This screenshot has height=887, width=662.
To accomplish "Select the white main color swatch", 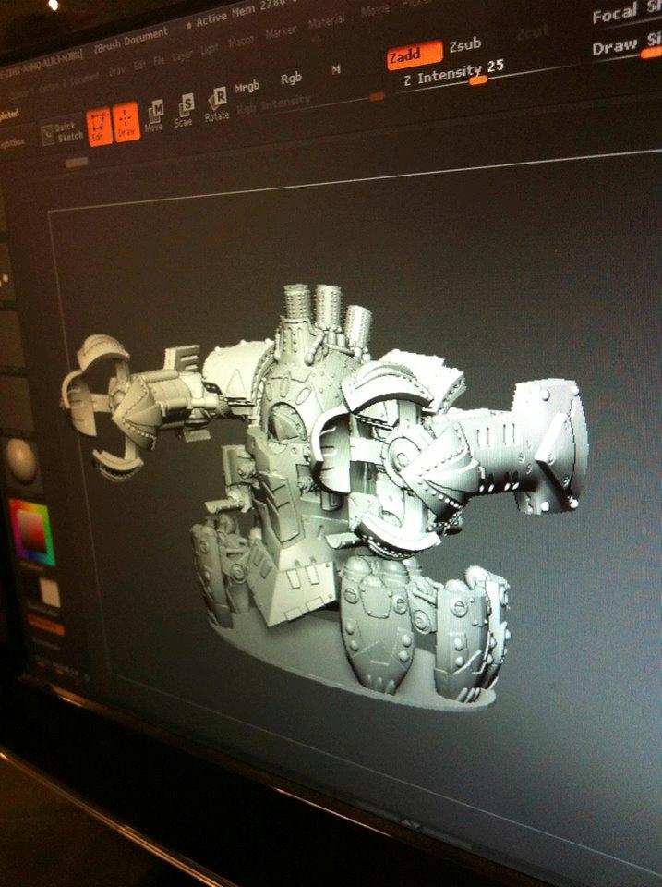I will [x=50, y=594].
